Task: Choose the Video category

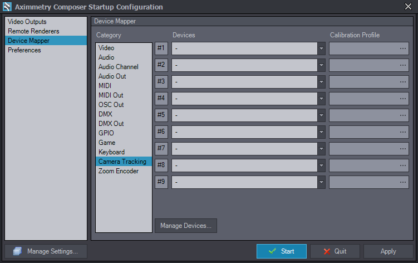Action: point(106,48)
